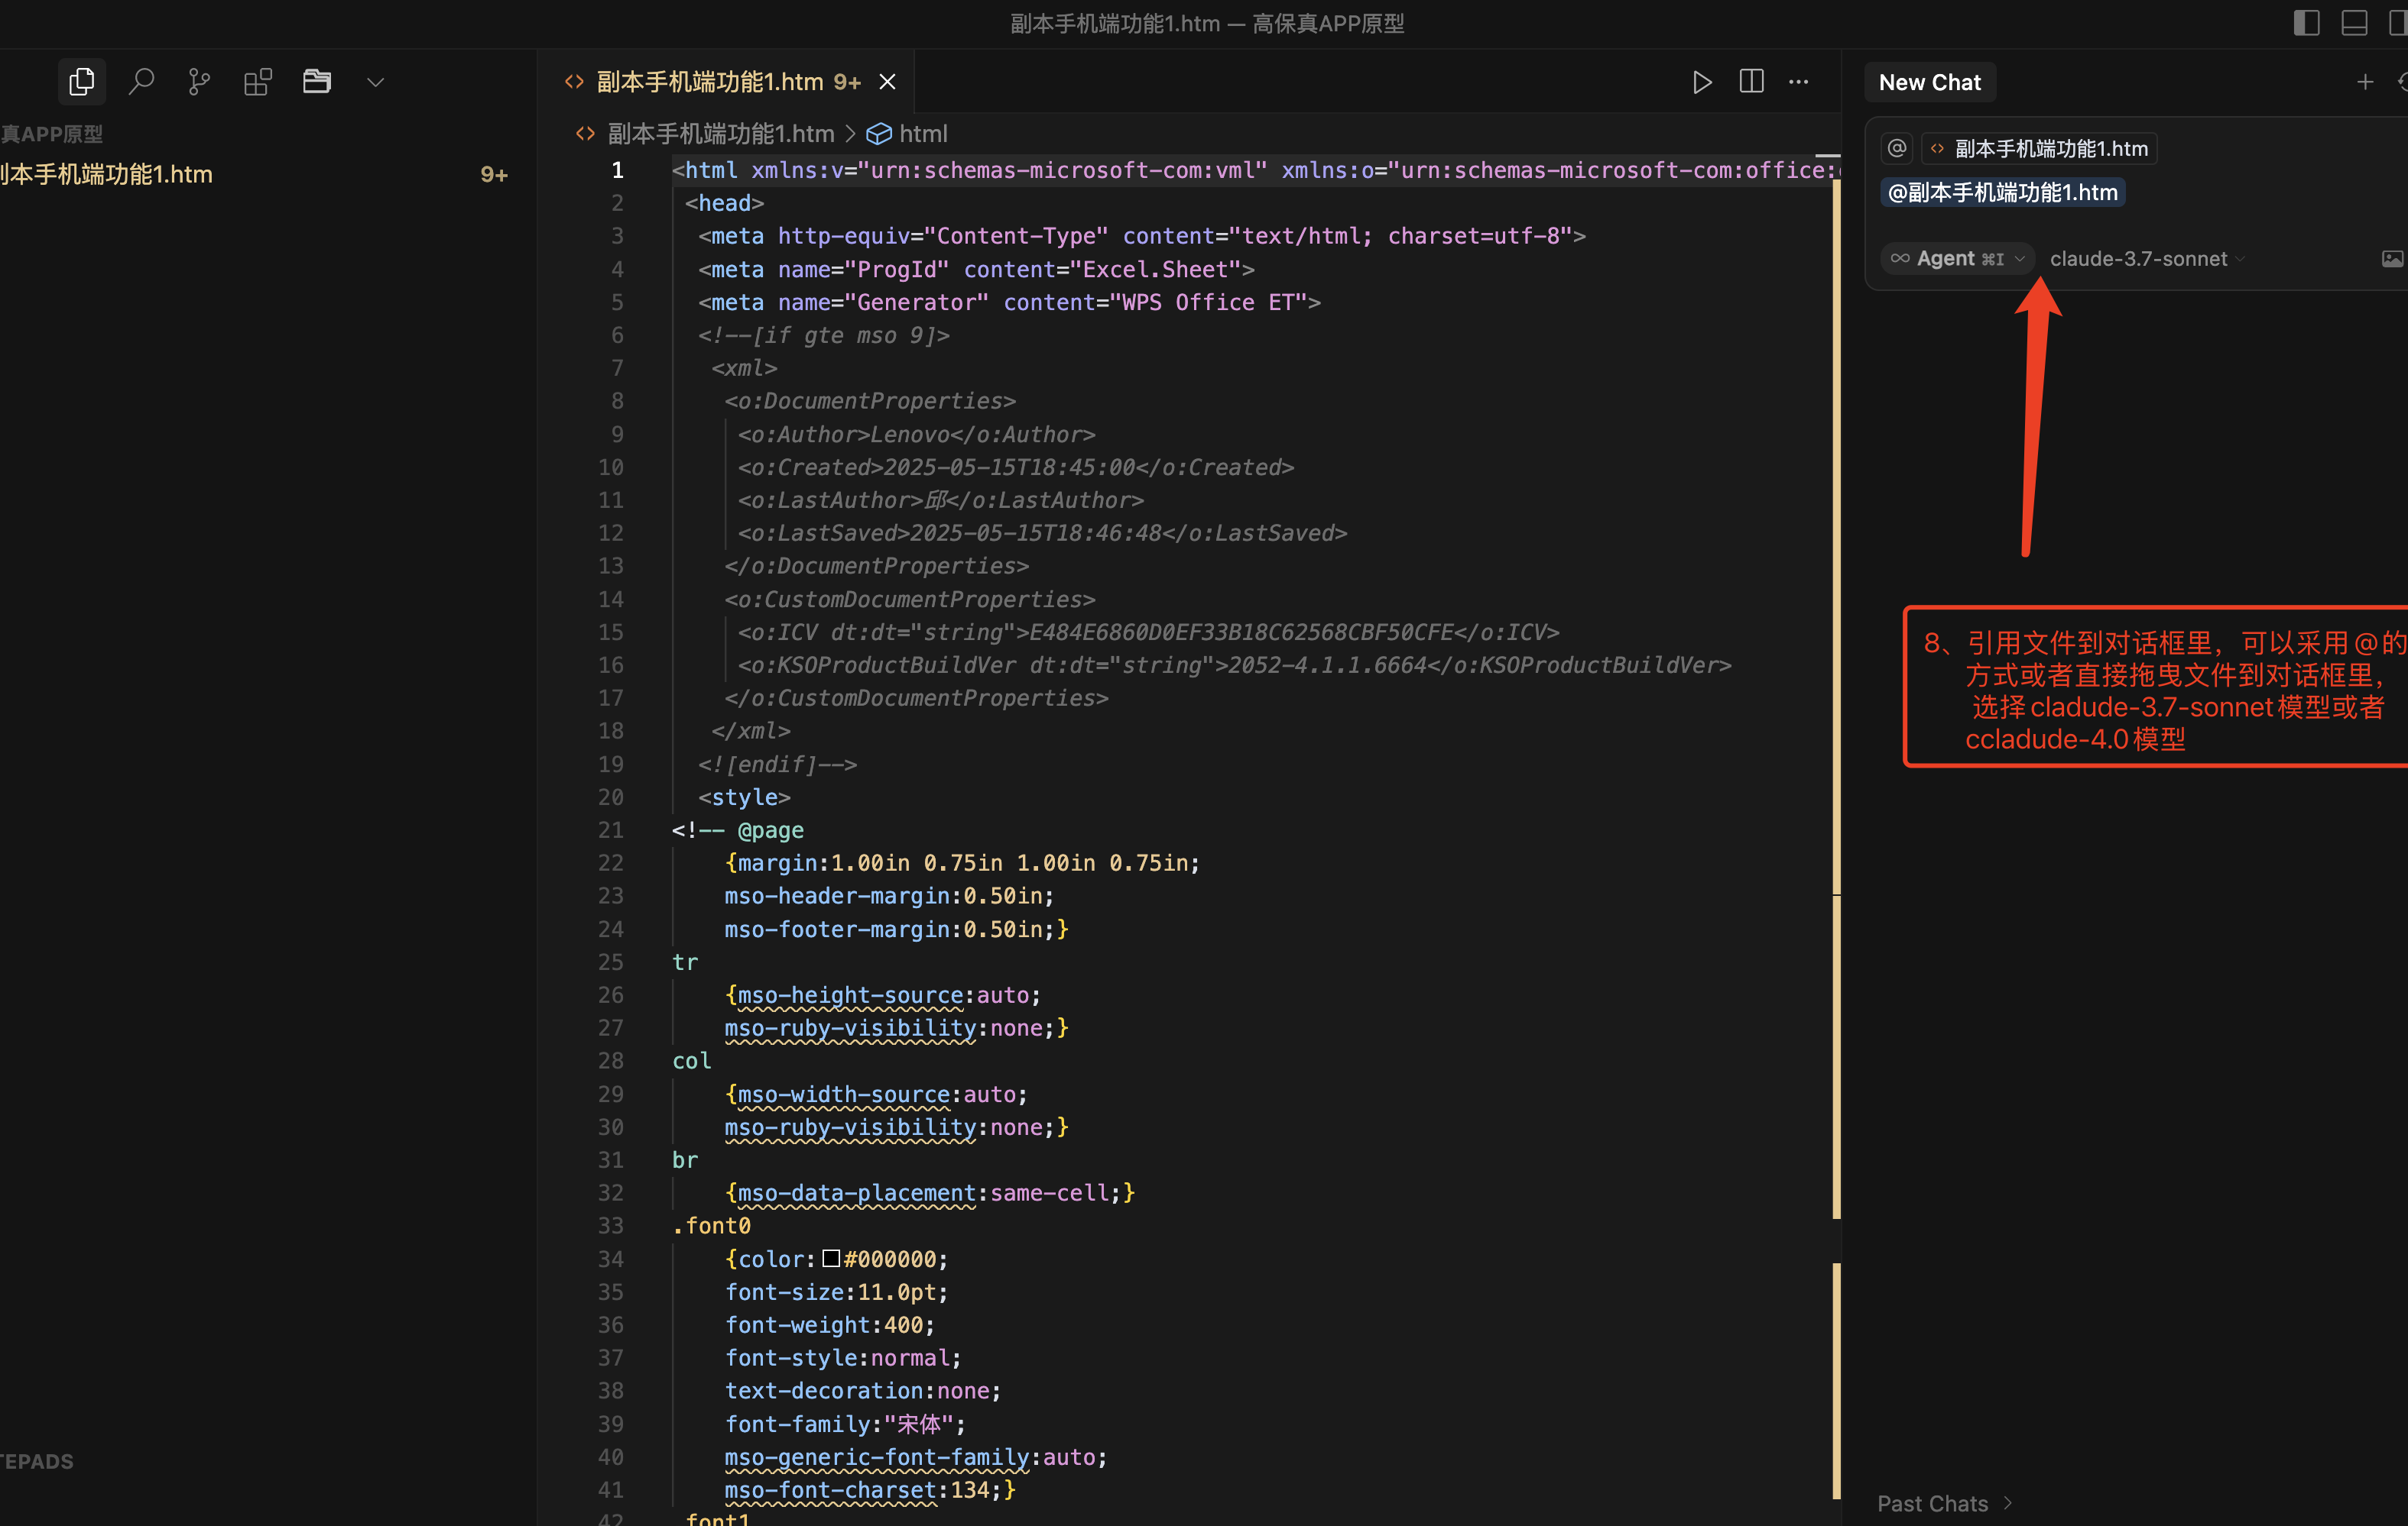Click the #000000 color swatch on line 34
The width and height of the screenshot is (2408, 1526).
pos(831,1258)
